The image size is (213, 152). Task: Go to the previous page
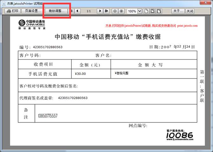pos(77,11)
